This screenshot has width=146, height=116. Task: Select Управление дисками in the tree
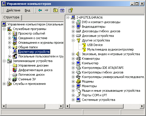(33, 65)
